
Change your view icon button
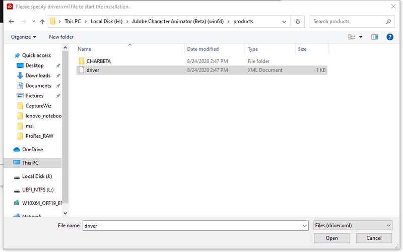(x=352, y=37)
